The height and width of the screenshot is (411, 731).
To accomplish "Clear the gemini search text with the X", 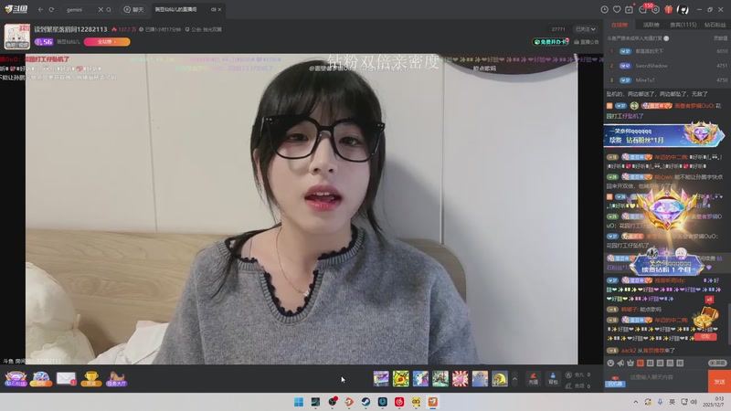I will [101, 9].
